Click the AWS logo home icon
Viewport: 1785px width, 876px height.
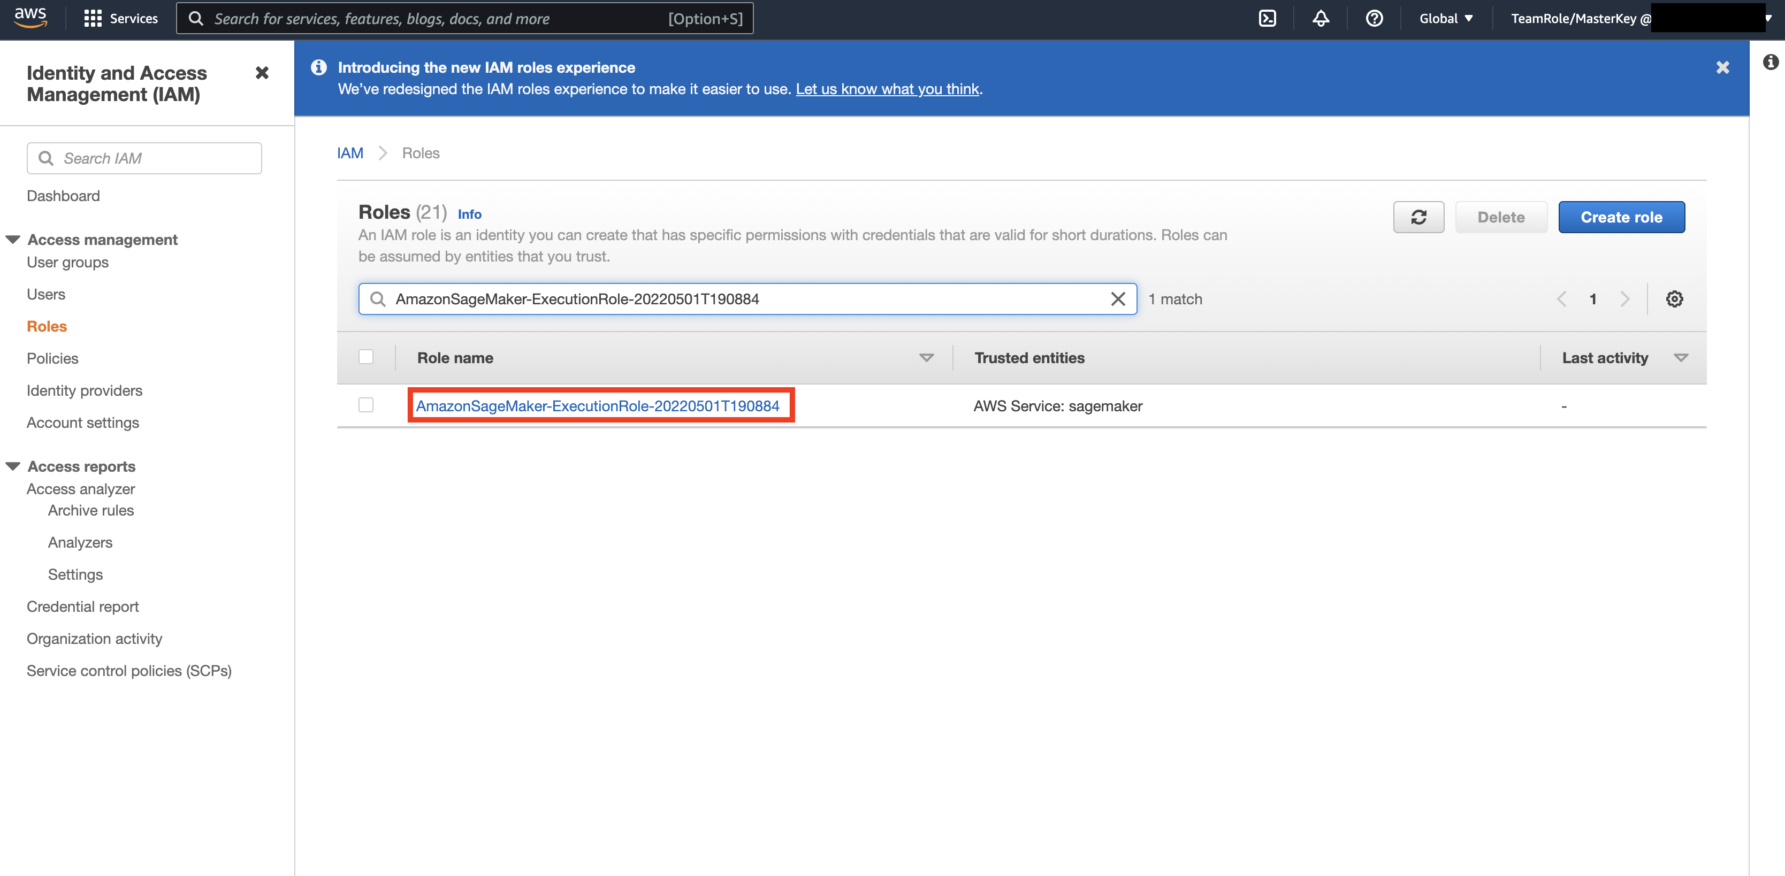30,18
